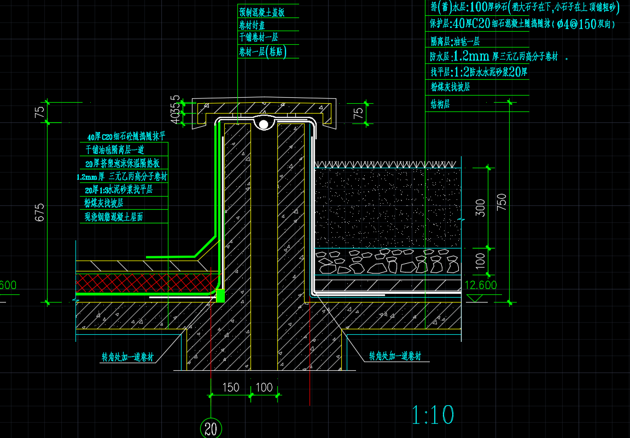Select the 结构层 label on right

pyautogui.click(x=440, y=104)
